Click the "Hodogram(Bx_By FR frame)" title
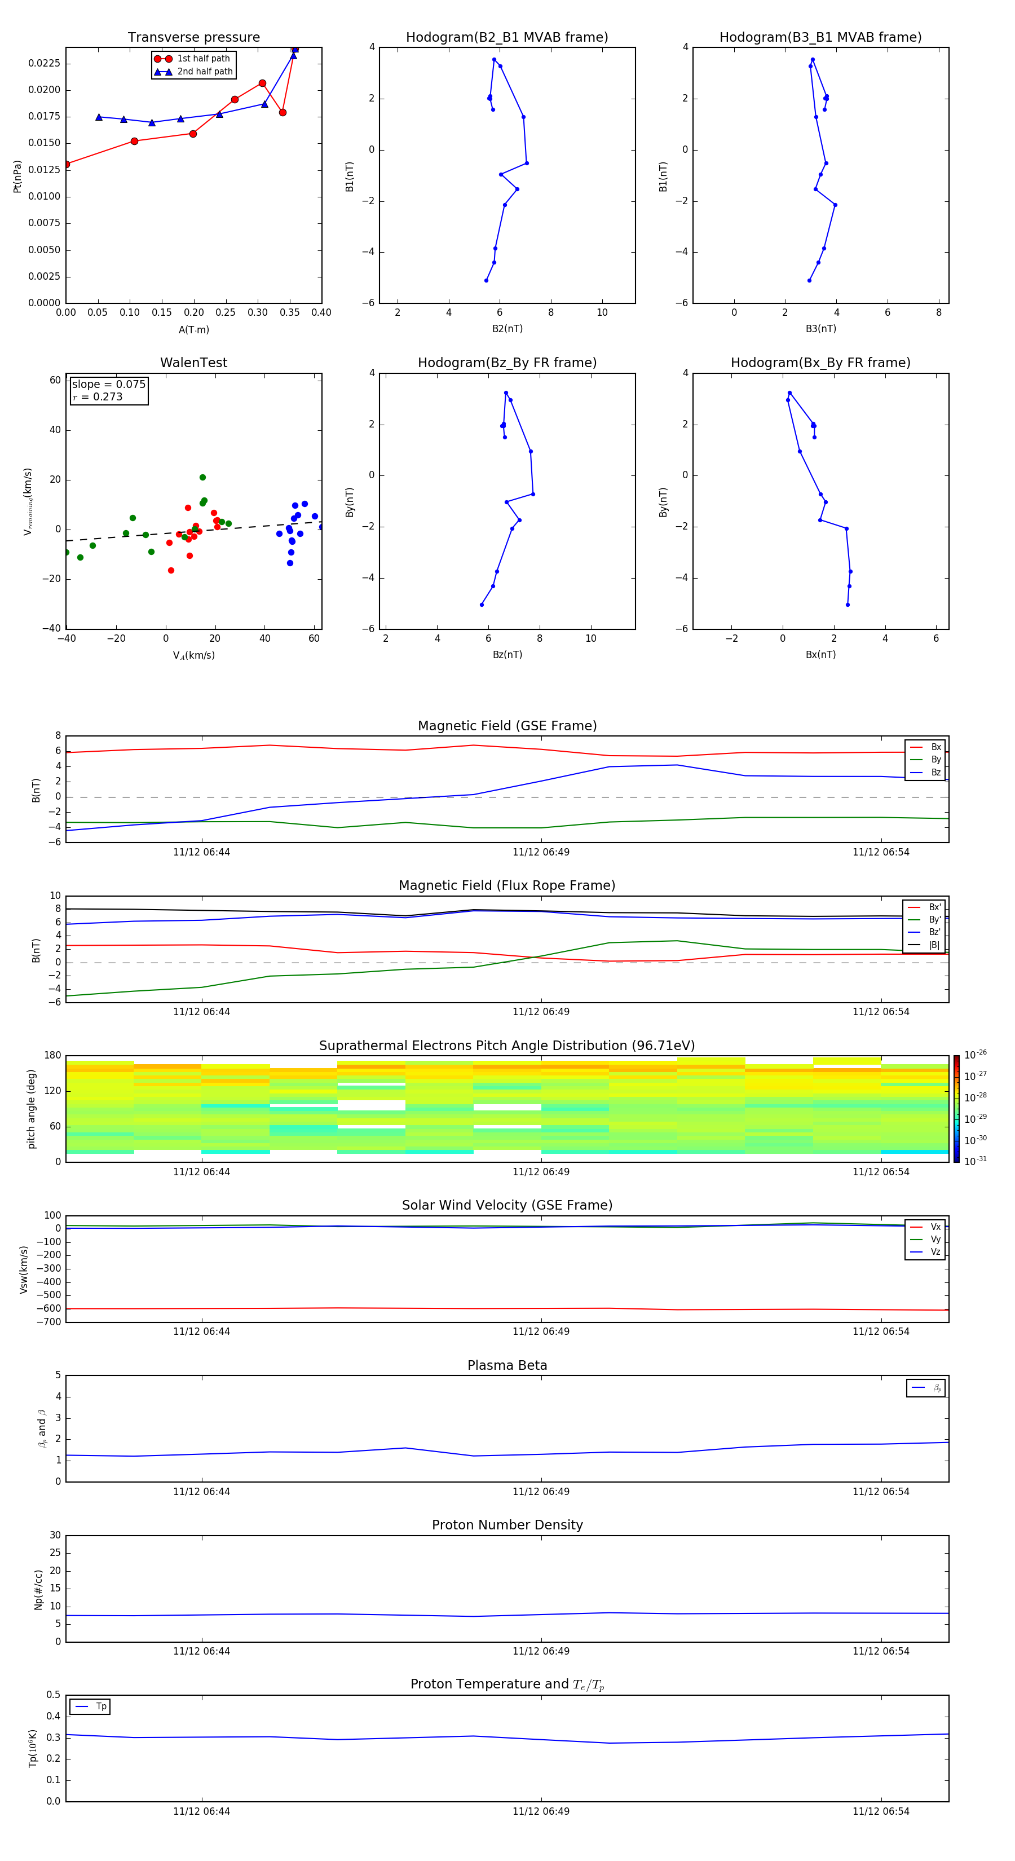The image size is (1015, 1861). click(820, 363)
